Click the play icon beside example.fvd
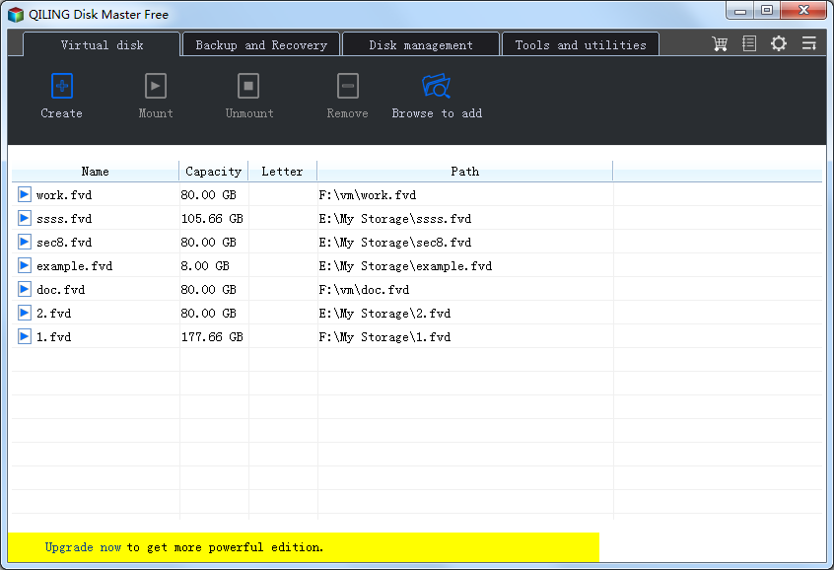 click(x=24, y=265)
